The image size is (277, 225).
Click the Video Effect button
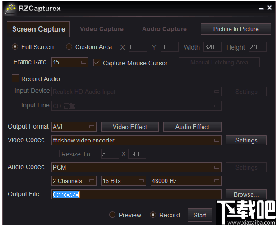(x=130, y=127)
